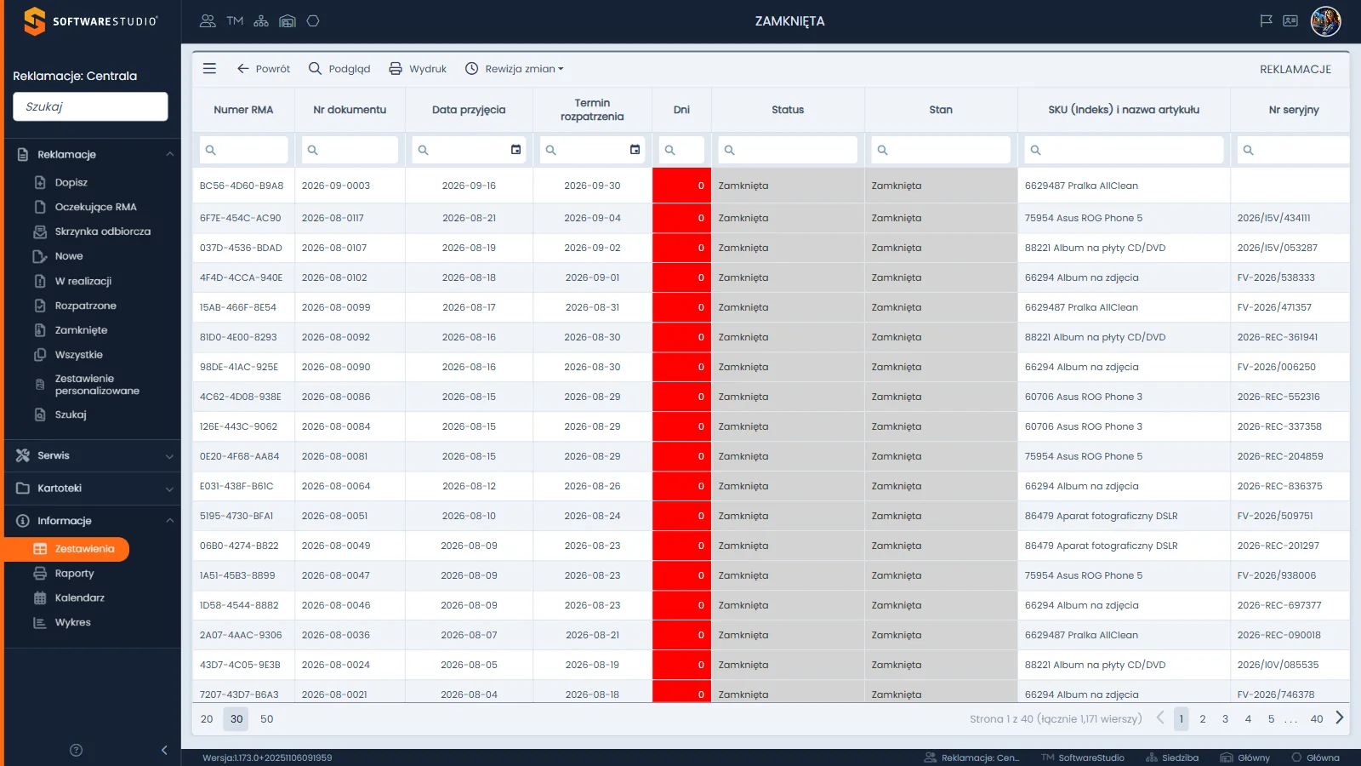Set page size to 20 rows

pos(207,719)
